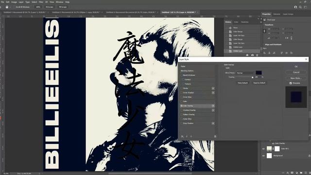The width and height of the screenshot is (311, 175).
Task: Open Hand tool preset picker arrow
Action: tap(10, 7)
